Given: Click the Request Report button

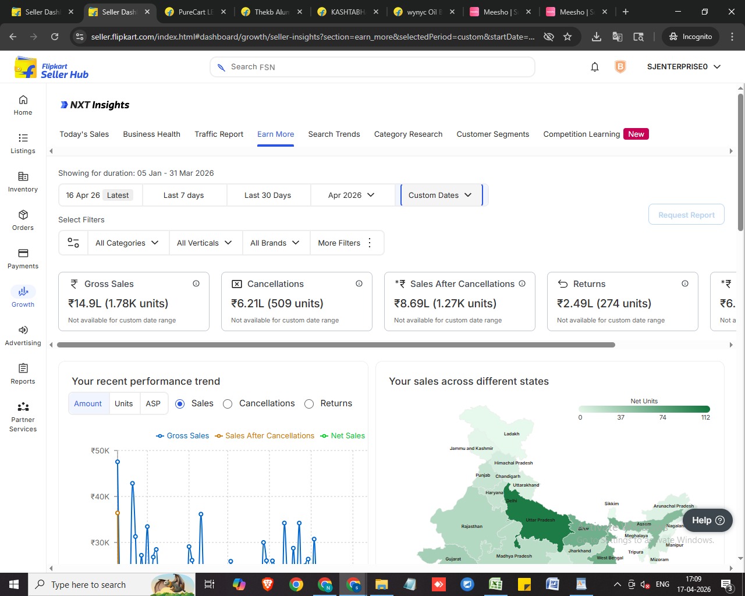Looking at the screenshot, I should [686, 215].
